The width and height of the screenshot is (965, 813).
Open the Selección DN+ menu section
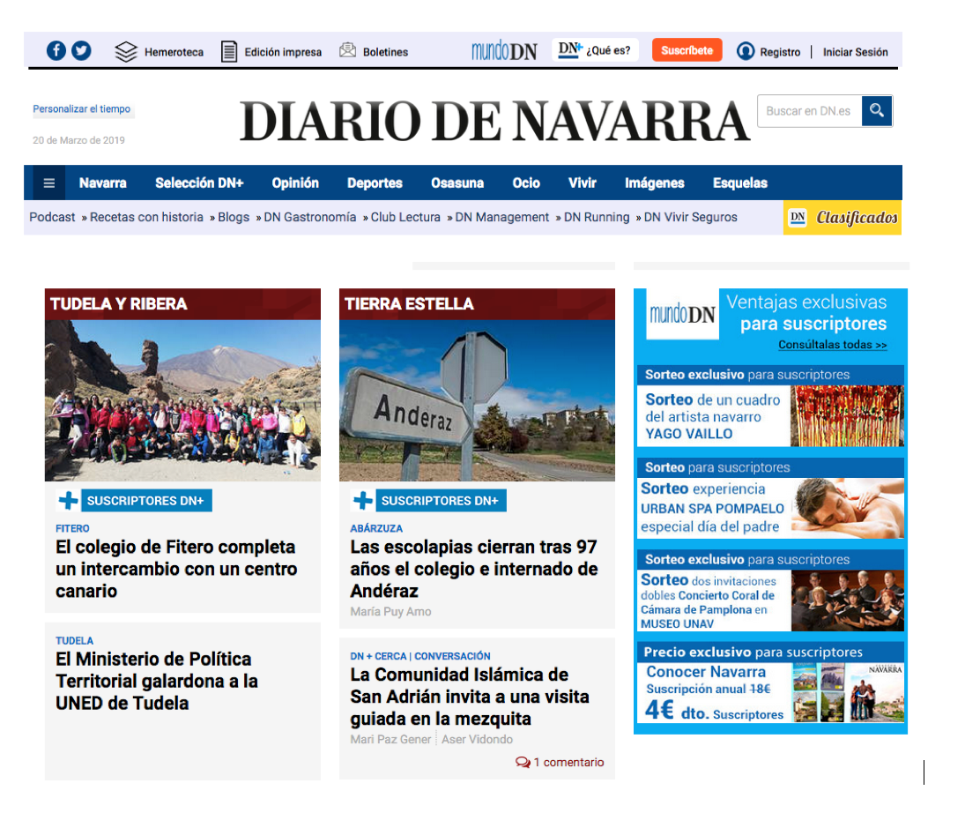click(x=199, y=183)
